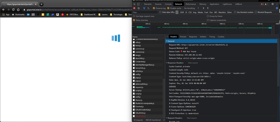Open Outlook bookmark icon

click(28, 15)
